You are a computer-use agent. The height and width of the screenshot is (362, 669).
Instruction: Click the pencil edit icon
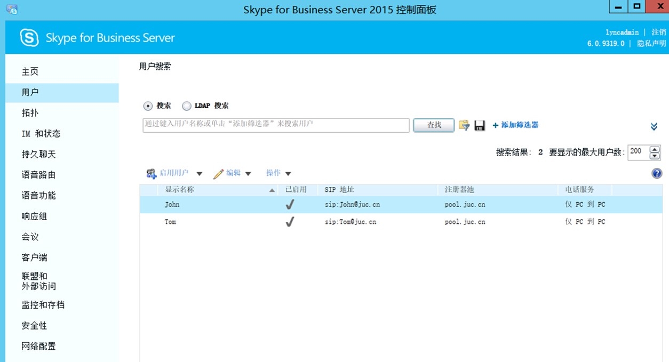tap(218, 174)
